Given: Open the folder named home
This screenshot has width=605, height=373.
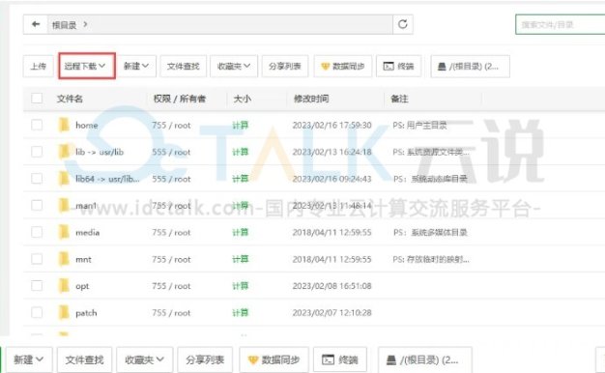Looking at the screenshot, I should tap(86, 125).
